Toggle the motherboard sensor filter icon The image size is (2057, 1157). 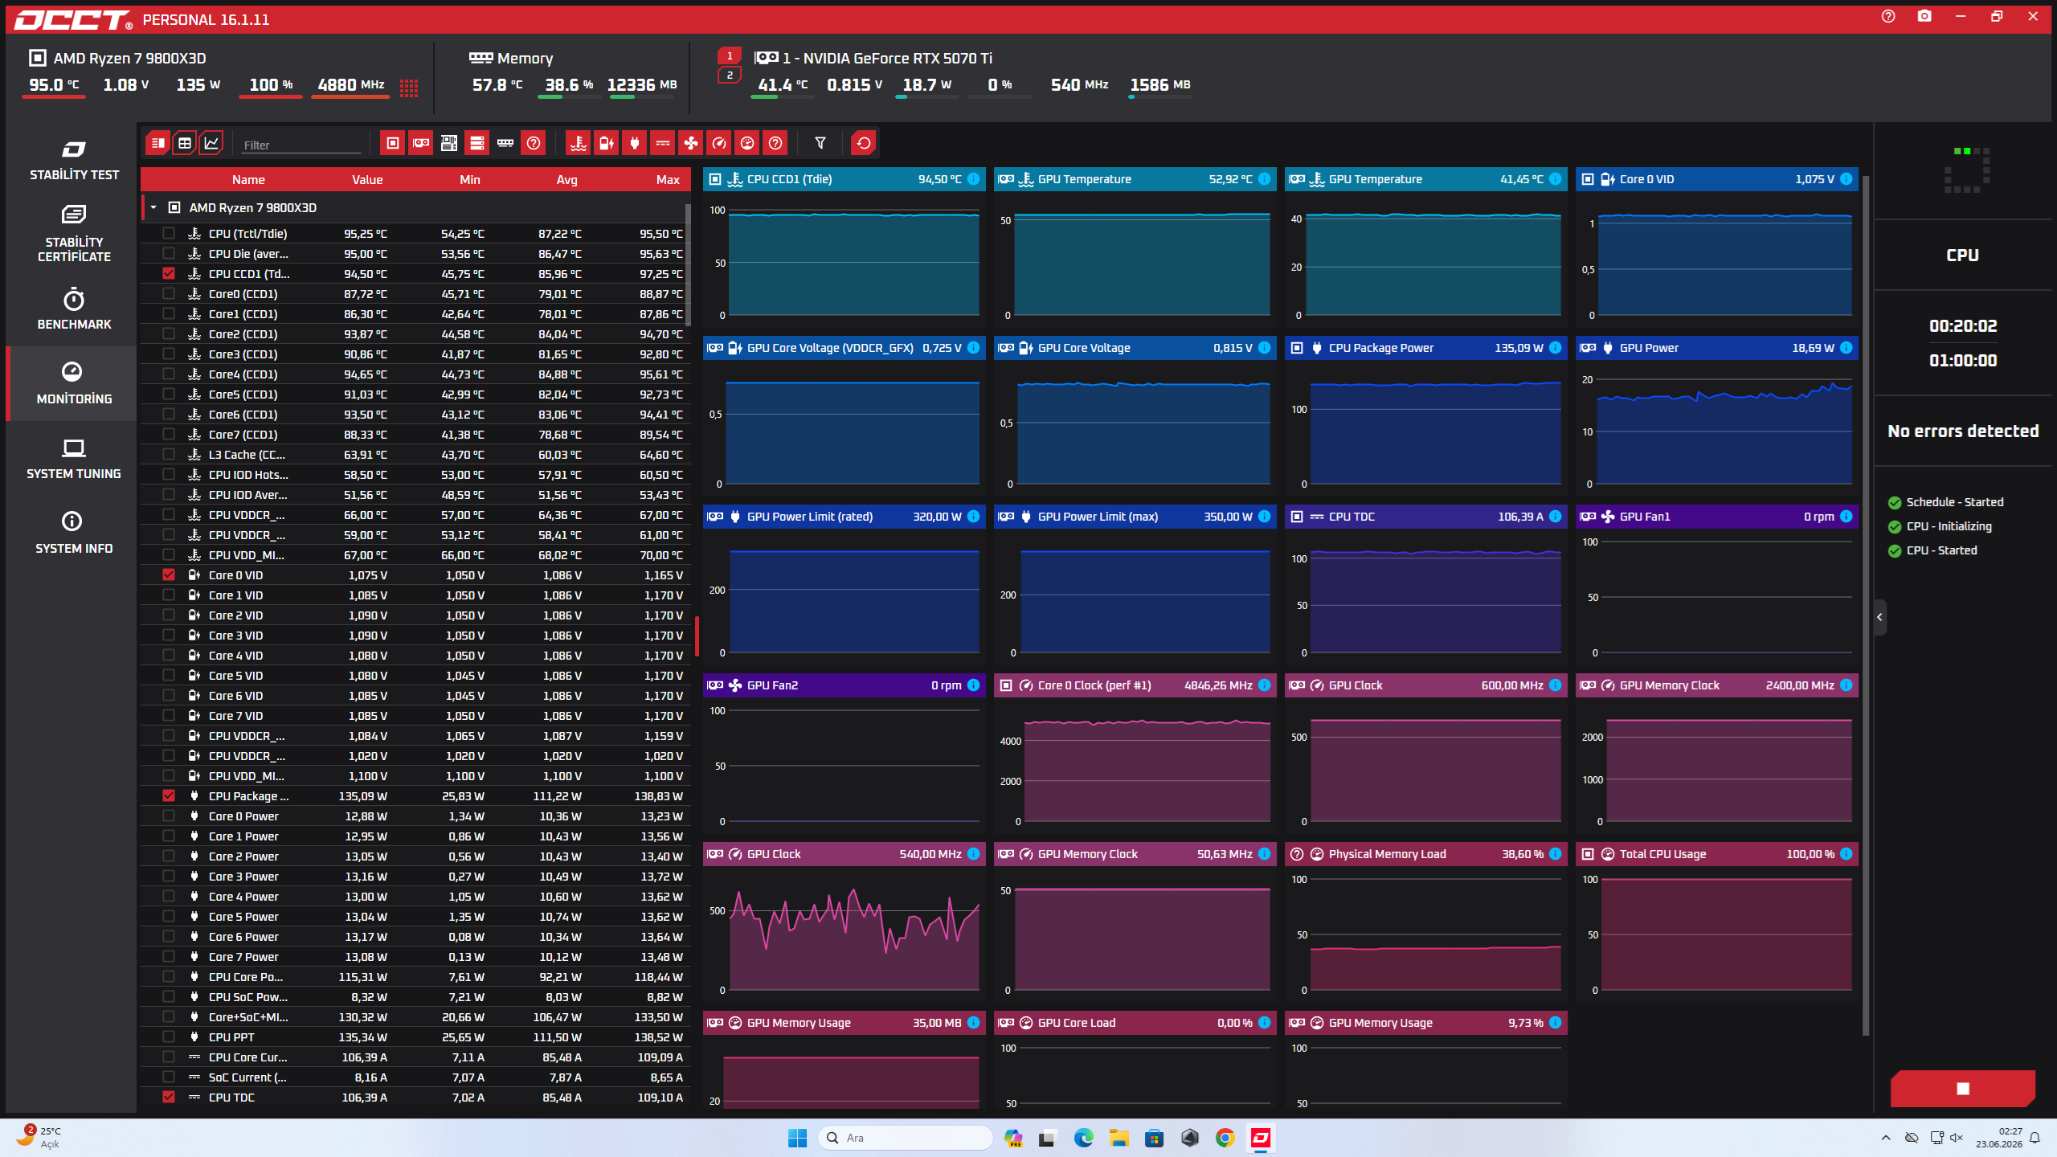click(448, 143)
